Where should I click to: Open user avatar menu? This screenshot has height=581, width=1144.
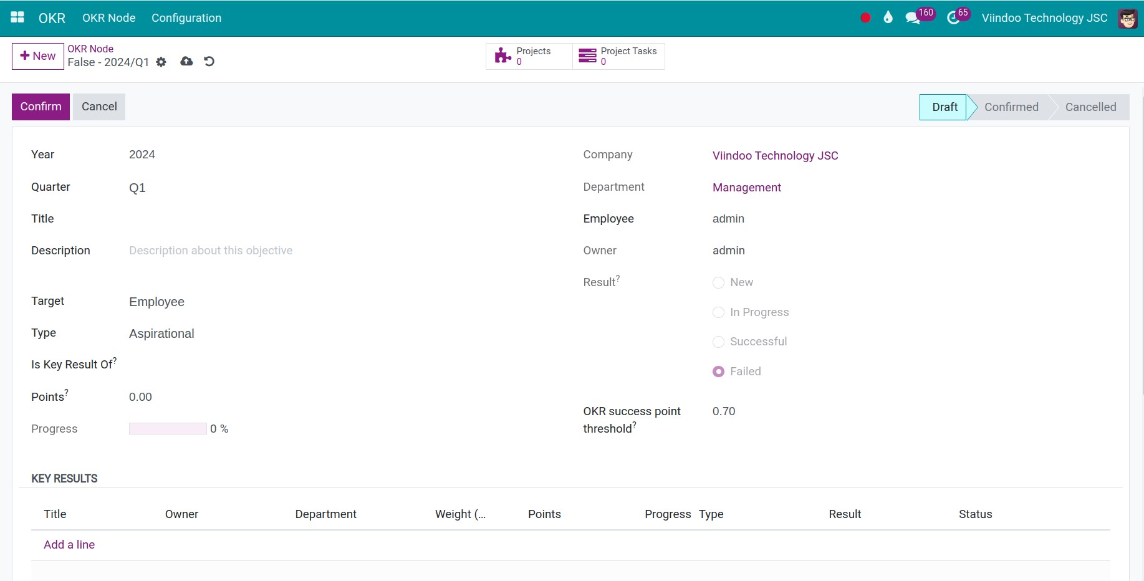pyautogui.click(x=1128, y=18)
